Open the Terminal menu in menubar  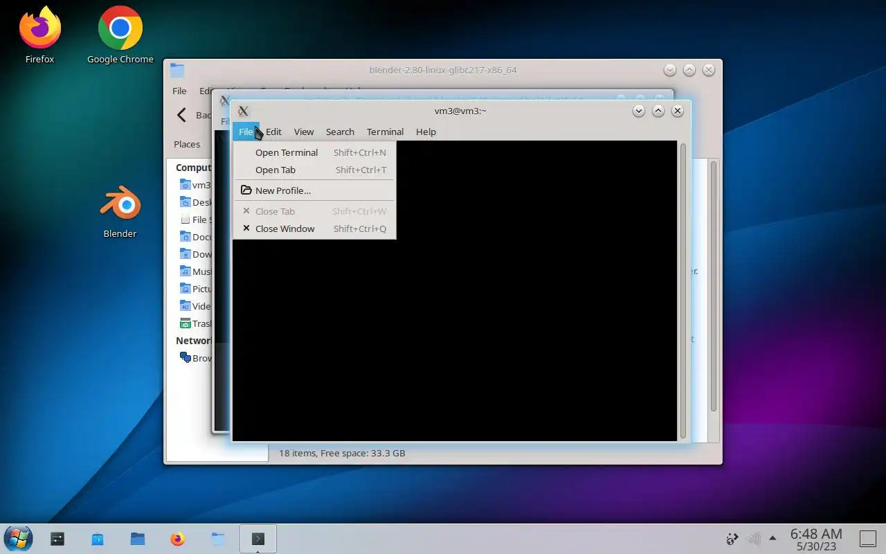[385, 132]
